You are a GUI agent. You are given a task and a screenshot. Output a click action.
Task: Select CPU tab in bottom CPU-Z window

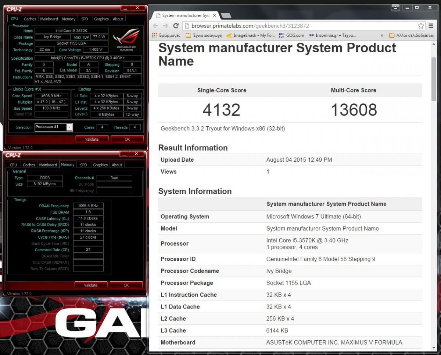(14, 165)
